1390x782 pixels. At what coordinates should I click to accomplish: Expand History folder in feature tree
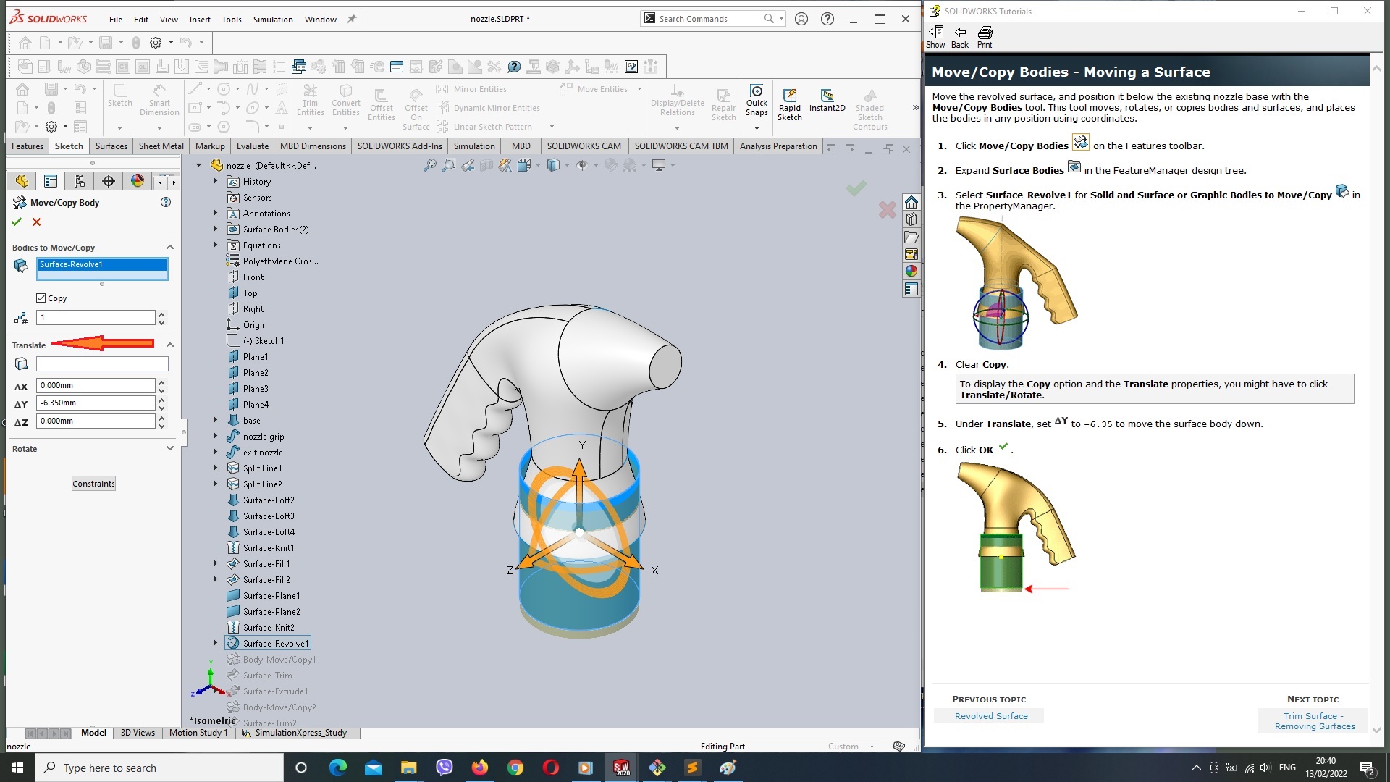(x=216, y=182)
